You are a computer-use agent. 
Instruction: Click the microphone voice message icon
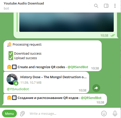(115, 113)
